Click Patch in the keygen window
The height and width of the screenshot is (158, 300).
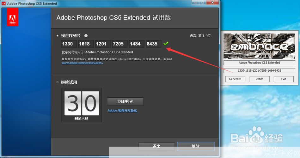tap(260, 79)
